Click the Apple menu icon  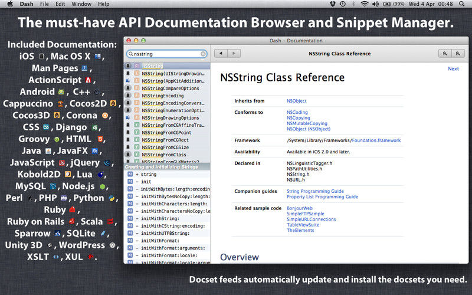(x=10, y=4)
